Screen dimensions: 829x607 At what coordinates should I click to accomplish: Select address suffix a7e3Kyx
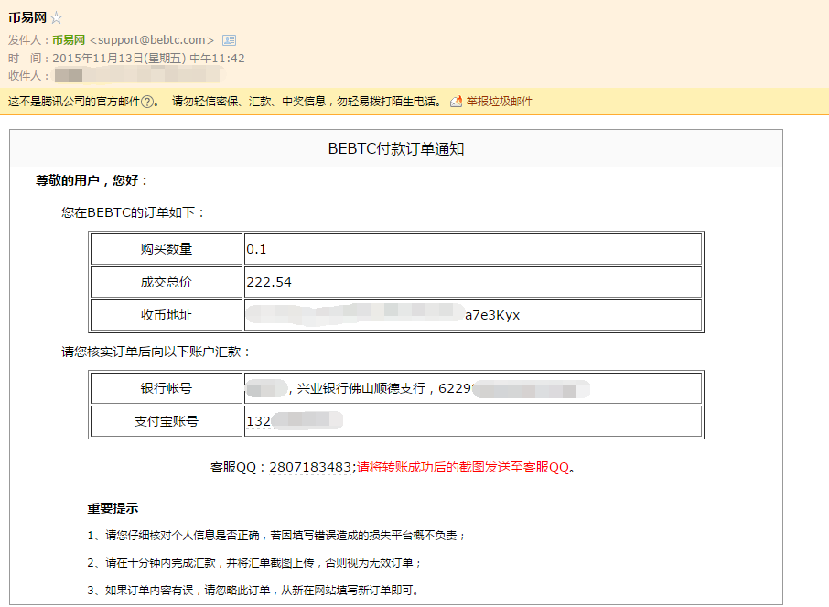pyautogui.click(x=492, y=316)
